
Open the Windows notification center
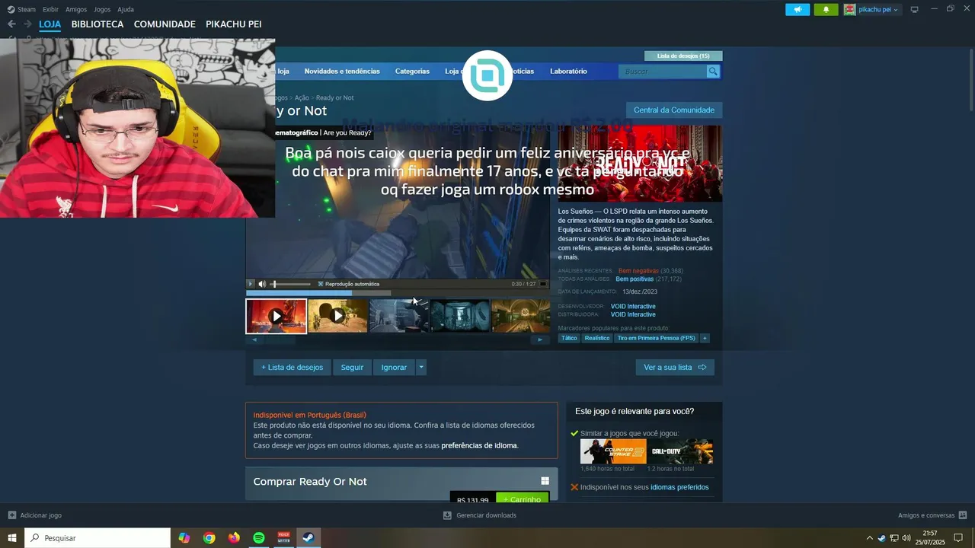click(x=958, y=538)
